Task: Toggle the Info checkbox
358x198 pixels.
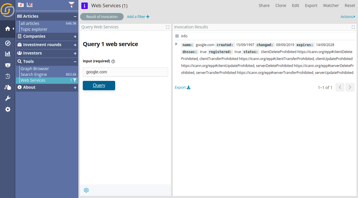Action: click(177, 36)
